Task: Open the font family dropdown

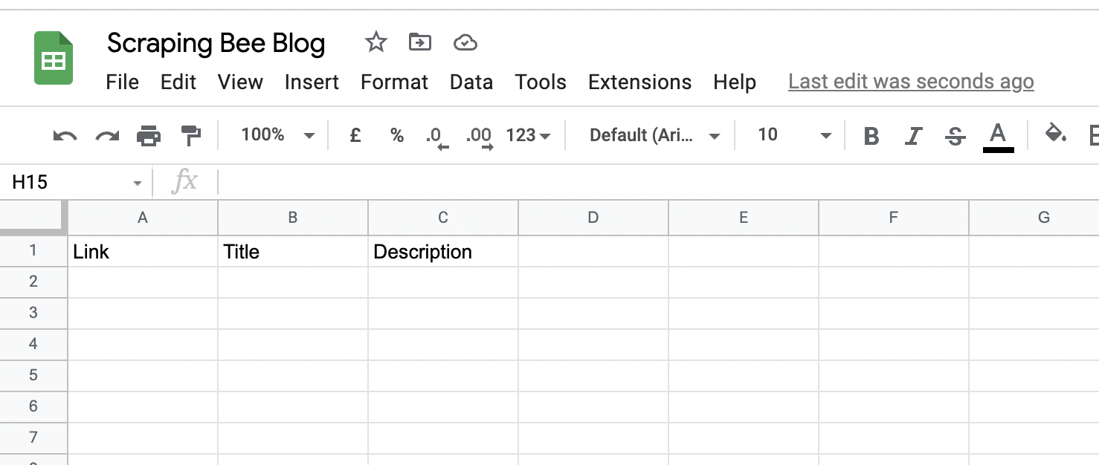Action: (651, 135)
